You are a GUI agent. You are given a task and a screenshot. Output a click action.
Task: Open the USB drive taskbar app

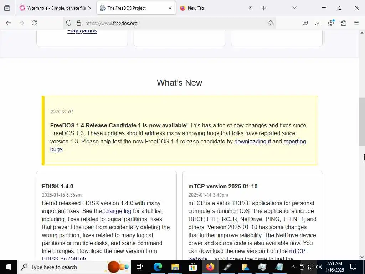point(227,267)
